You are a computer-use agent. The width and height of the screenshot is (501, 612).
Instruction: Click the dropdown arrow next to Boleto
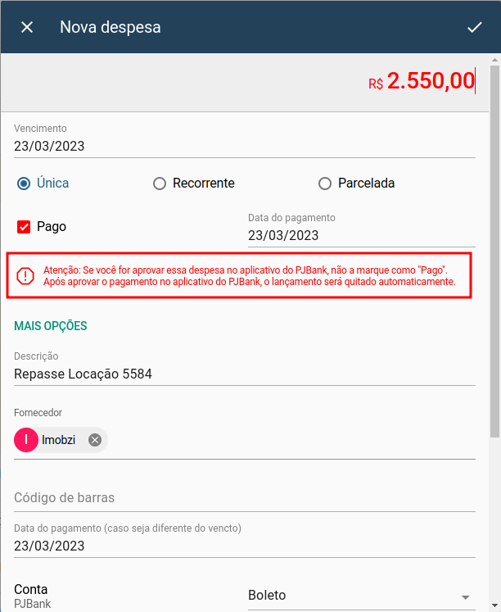(465, 597)
